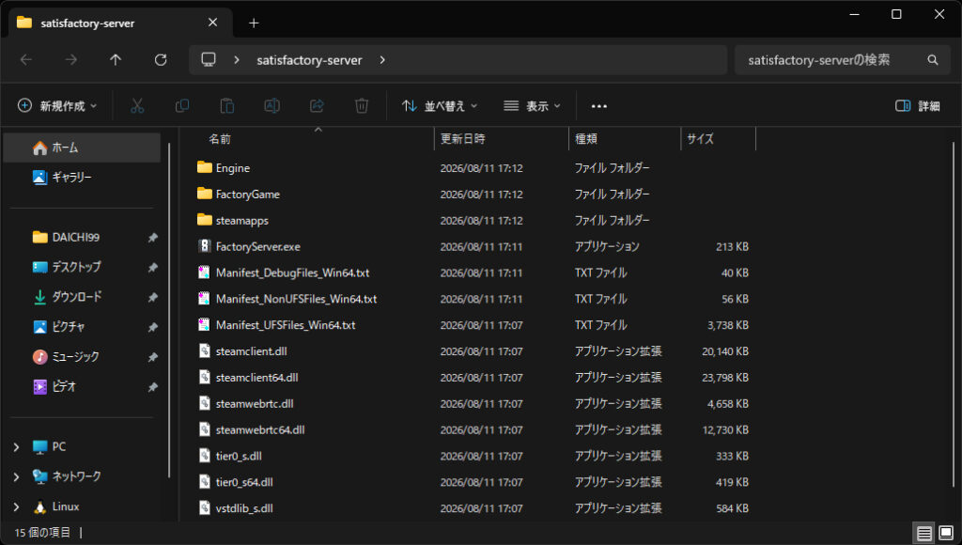Click the Cut scissors icon

pyautogui.click(x=137, y=106)
